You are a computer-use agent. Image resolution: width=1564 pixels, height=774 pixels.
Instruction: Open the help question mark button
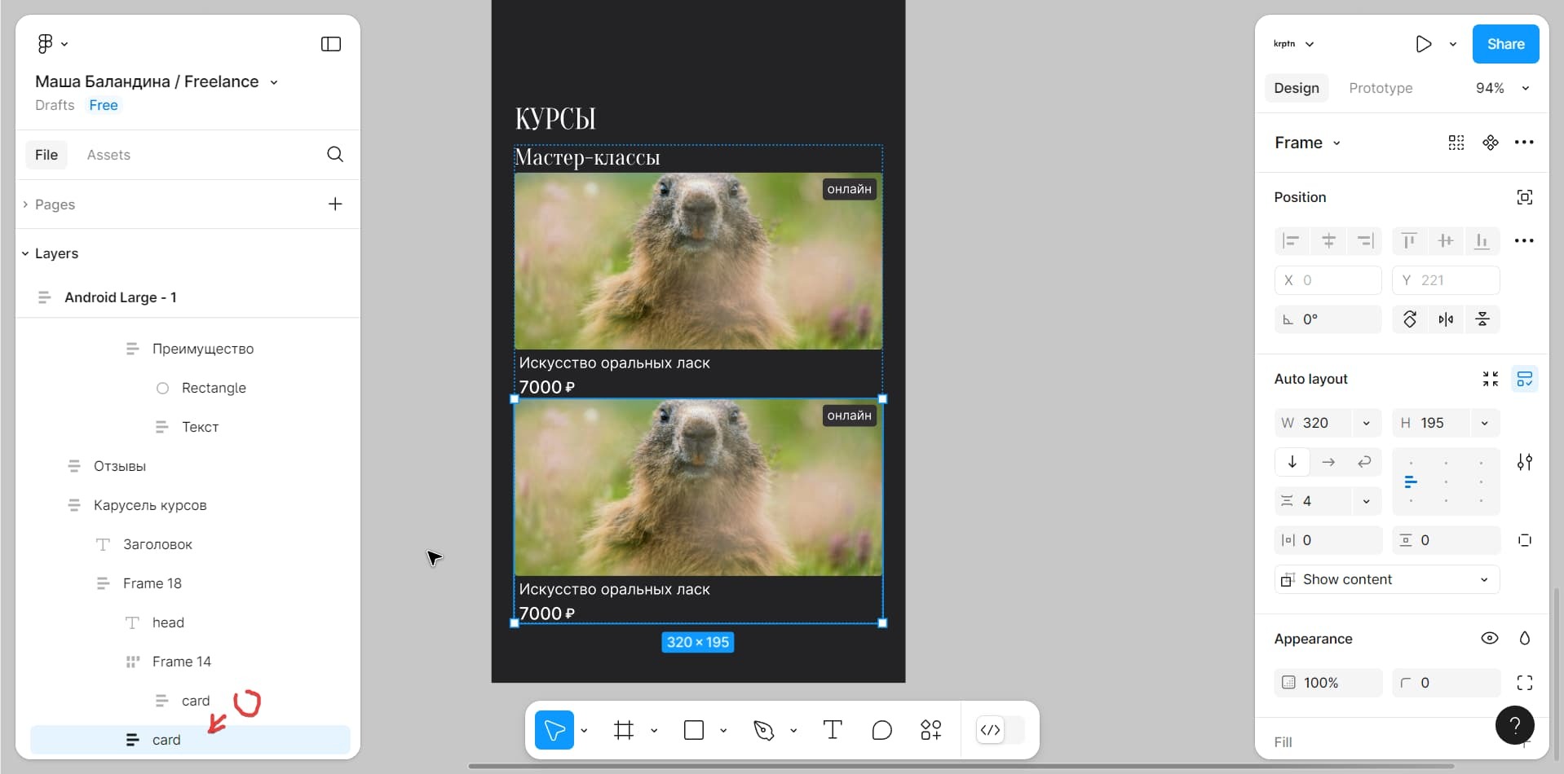coord(1515,724)
